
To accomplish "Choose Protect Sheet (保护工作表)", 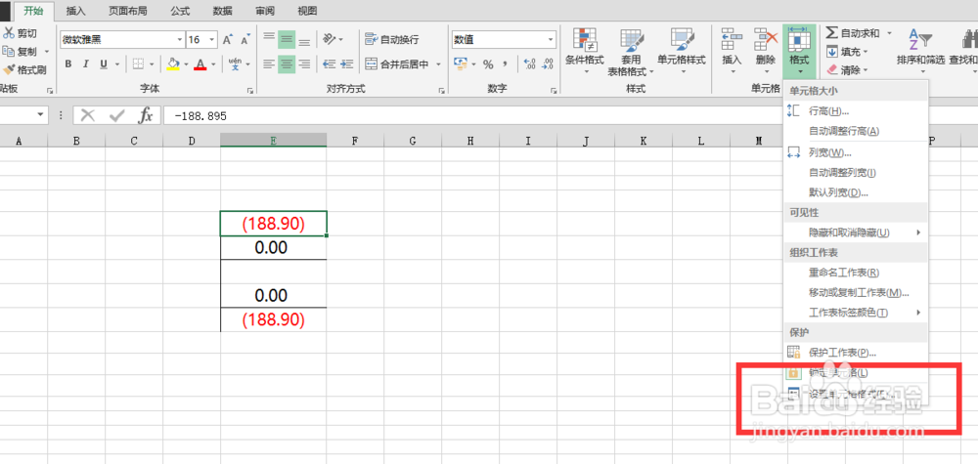I will point(856,353).
